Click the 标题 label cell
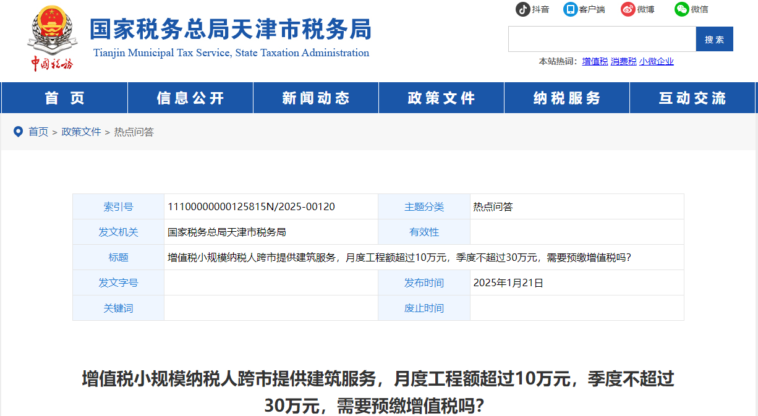Viewport: 758px width, 416px height. tap(118, 257)
